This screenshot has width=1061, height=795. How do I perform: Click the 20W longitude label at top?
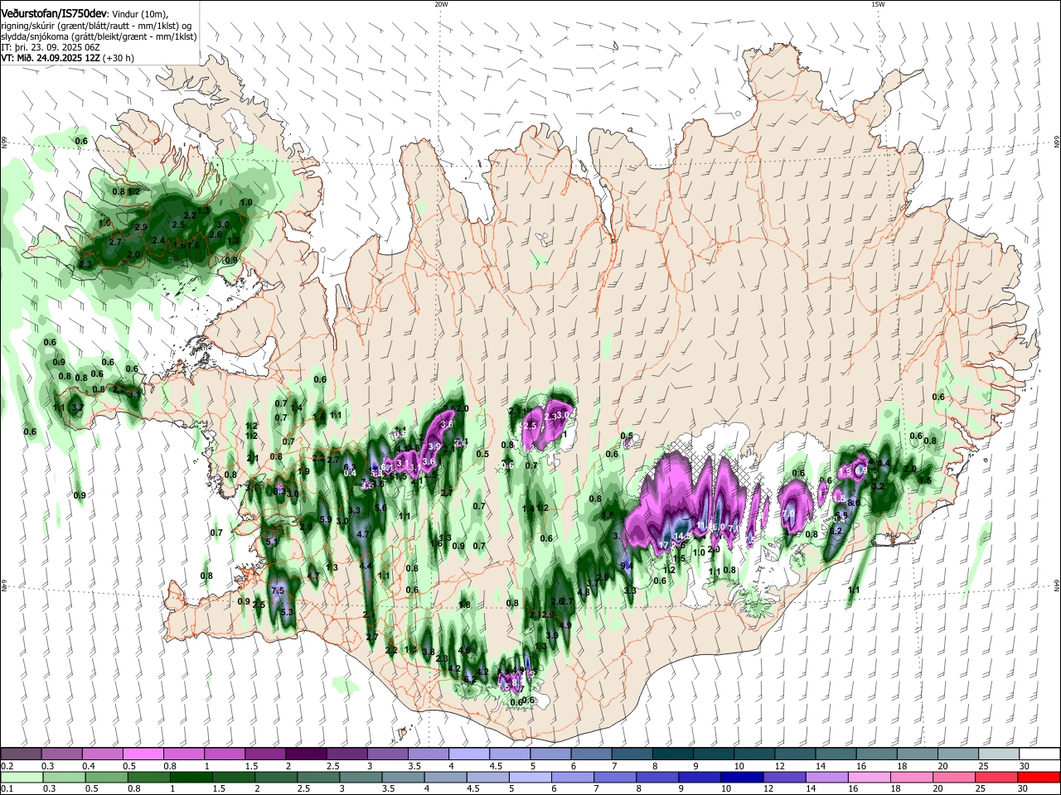(441, 4)
